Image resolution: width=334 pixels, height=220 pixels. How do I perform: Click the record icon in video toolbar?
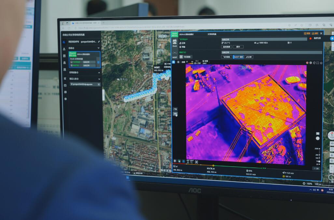point(307,62)
